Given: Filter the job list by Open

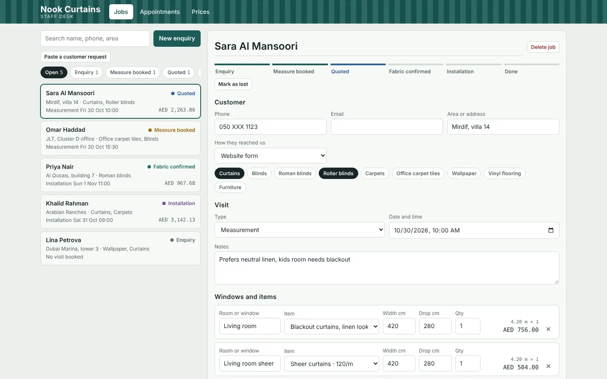Looking at the screenshot, I should tap(54, 72).
